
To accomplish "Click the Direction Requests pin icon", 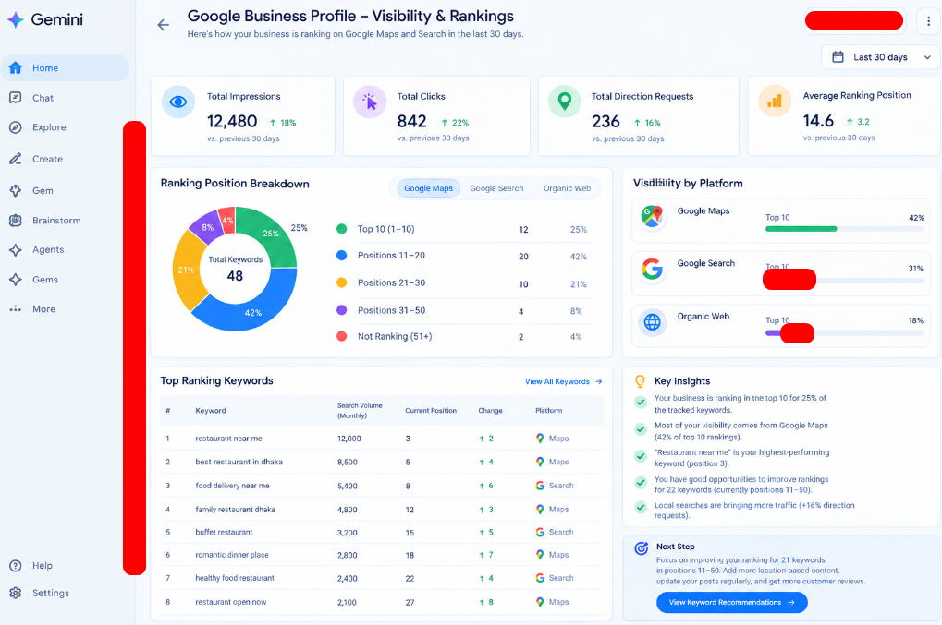I will click(565, 101).
